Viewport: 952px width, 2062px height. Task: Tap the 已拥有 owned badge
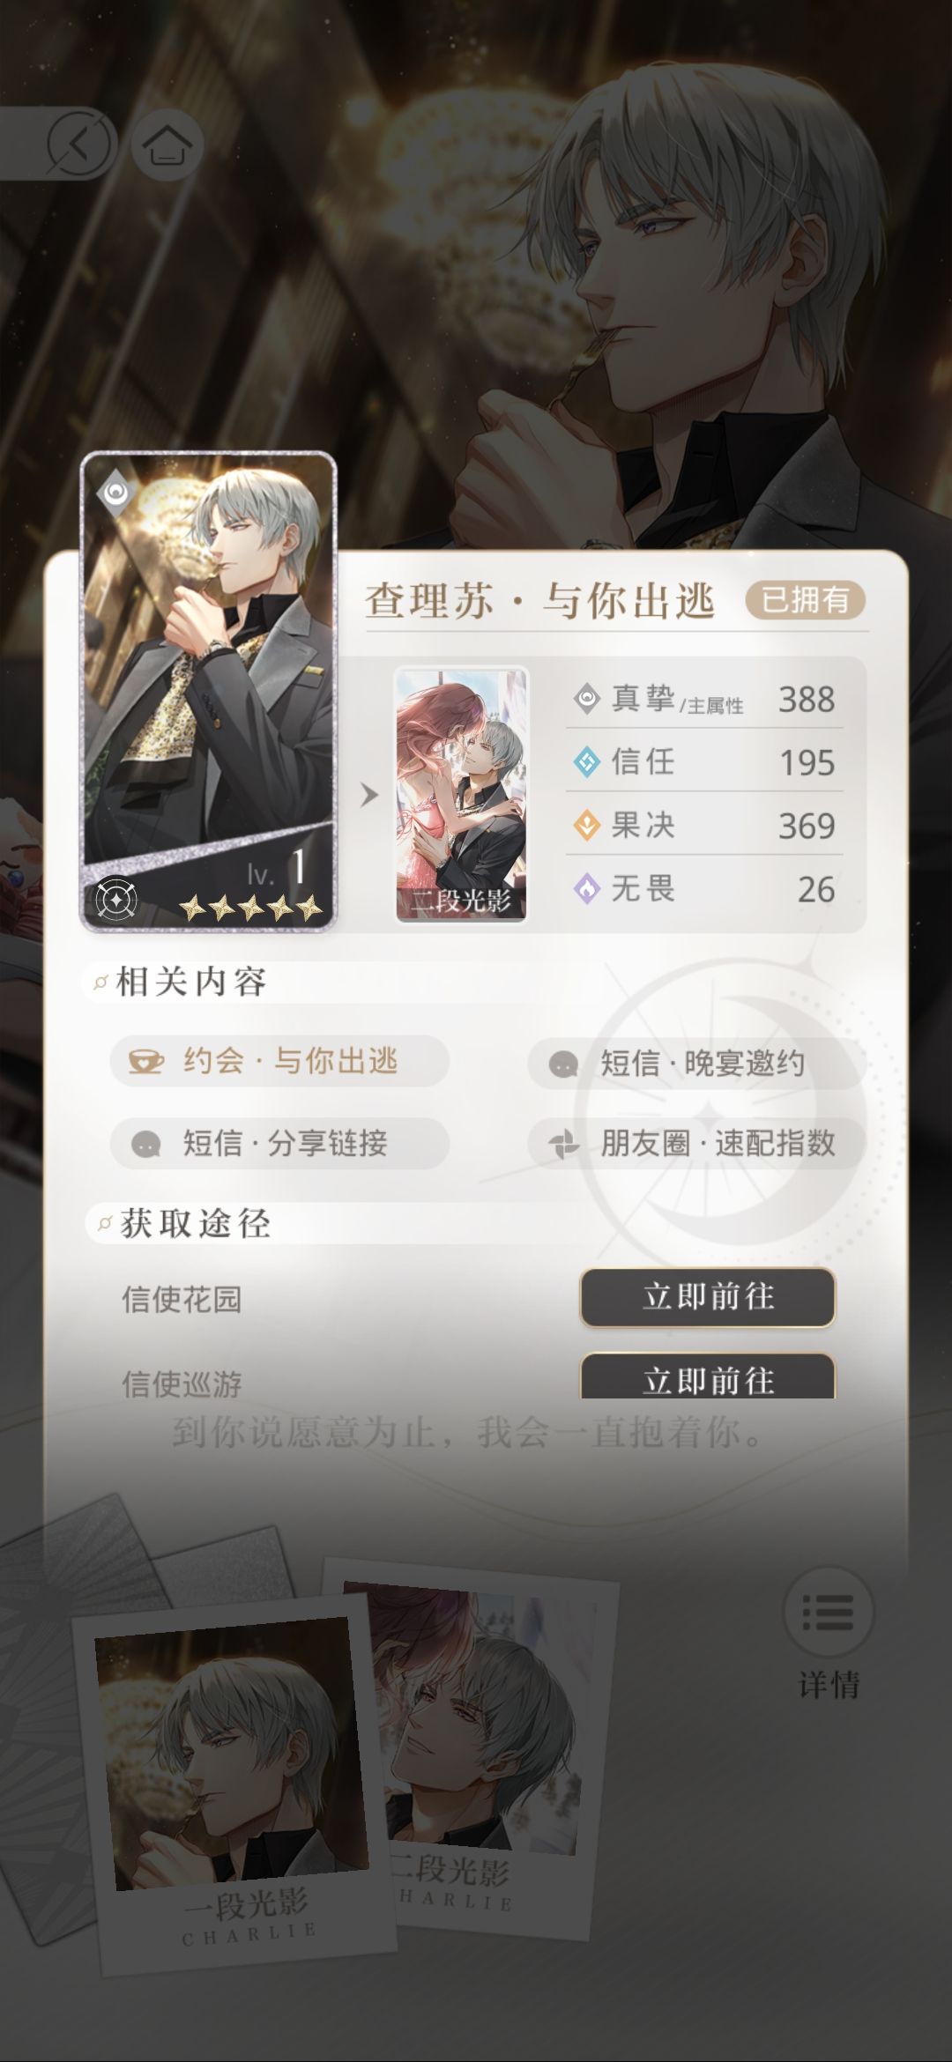805,600
